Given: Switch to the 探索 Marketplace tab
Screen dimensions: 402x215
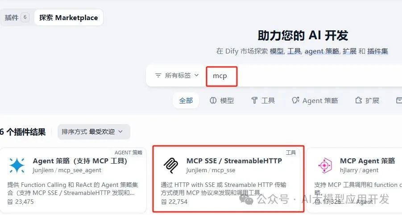Looking at the screenshot, I should click(68, 17).
